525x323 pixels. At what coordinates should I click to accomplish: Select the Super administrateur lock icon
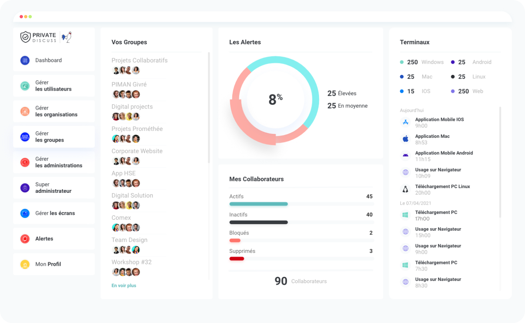tap(25, 188)
